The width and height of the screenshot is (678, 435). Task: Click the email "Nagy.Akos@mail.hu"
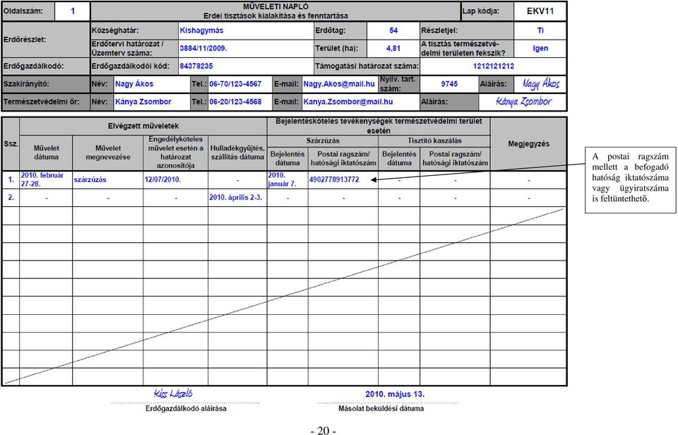tap(339, 84)
